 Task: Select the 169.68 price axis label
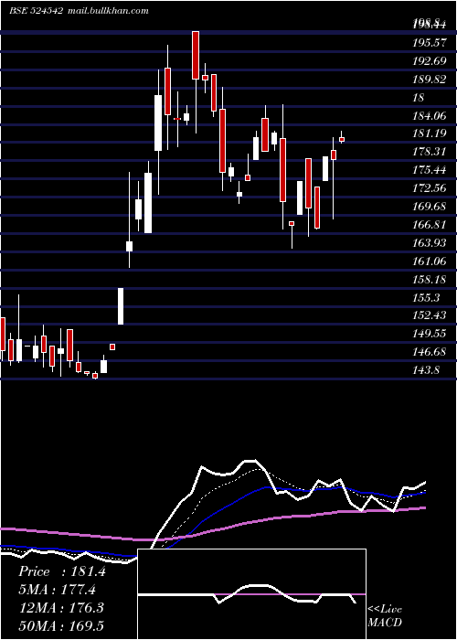(430, 206)
